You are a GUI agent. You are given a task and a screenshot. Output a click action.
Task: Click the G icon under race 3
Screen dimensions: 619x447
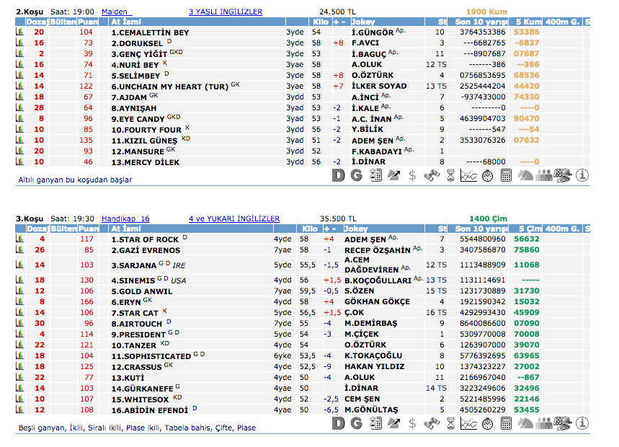pos(356,424)
